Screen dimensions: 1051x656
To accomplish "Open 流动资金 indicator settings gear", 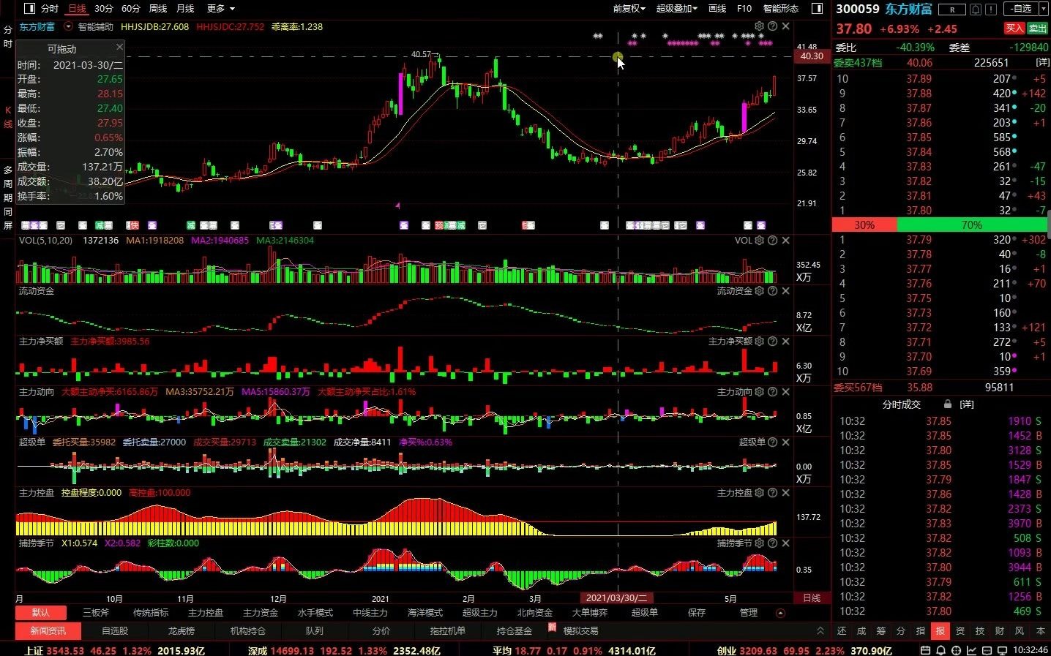I will point(760,290).
